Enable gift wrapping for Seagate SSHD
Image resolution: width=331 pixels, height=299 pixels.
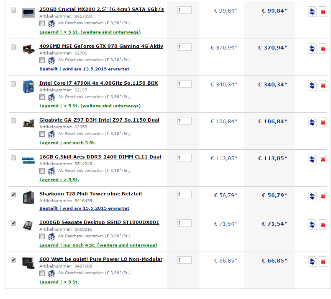pos(42,237)
